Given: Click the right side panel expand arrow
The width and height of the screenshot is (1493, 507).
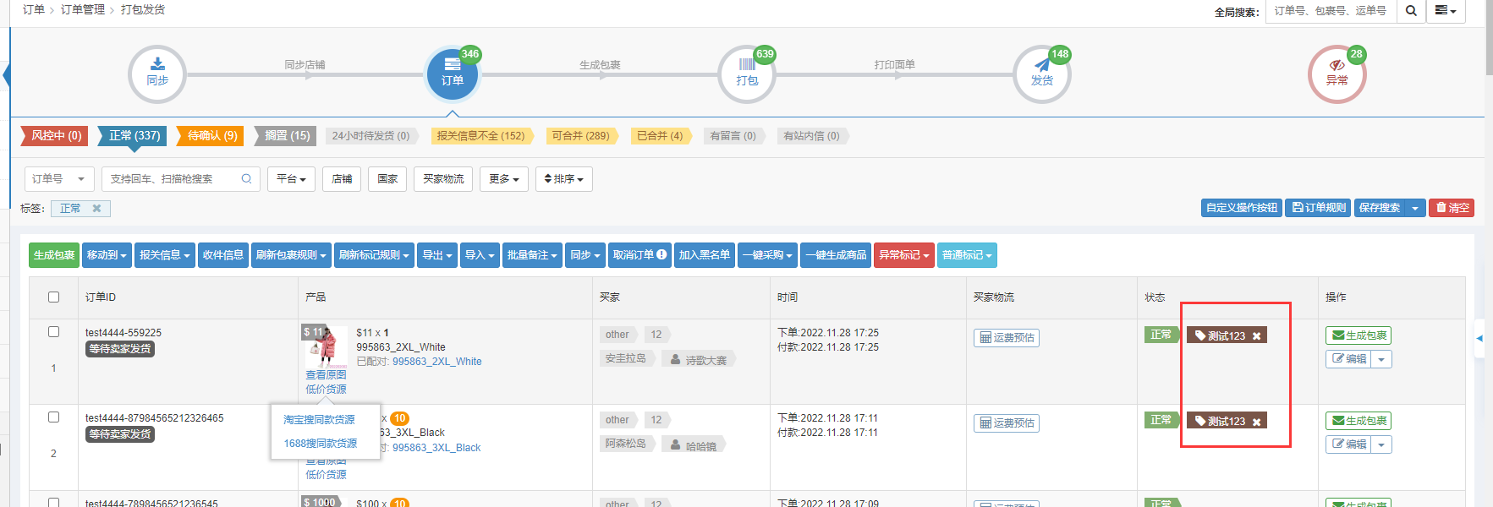Looking at the screenshot, I should point(1479,338).
